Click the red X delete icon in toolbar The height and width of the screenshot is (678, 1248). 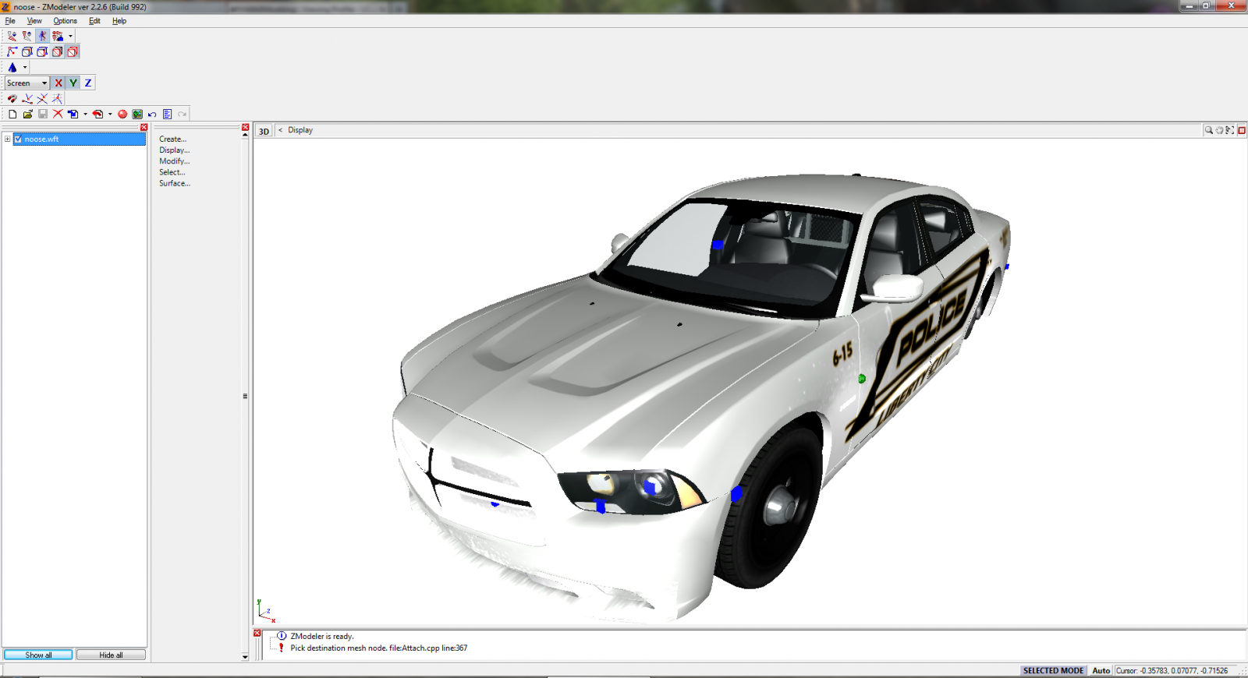coord(58,115)
